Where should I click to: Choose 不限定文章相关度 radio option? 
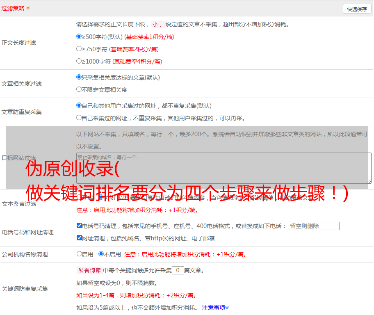[x=79, y=89]
